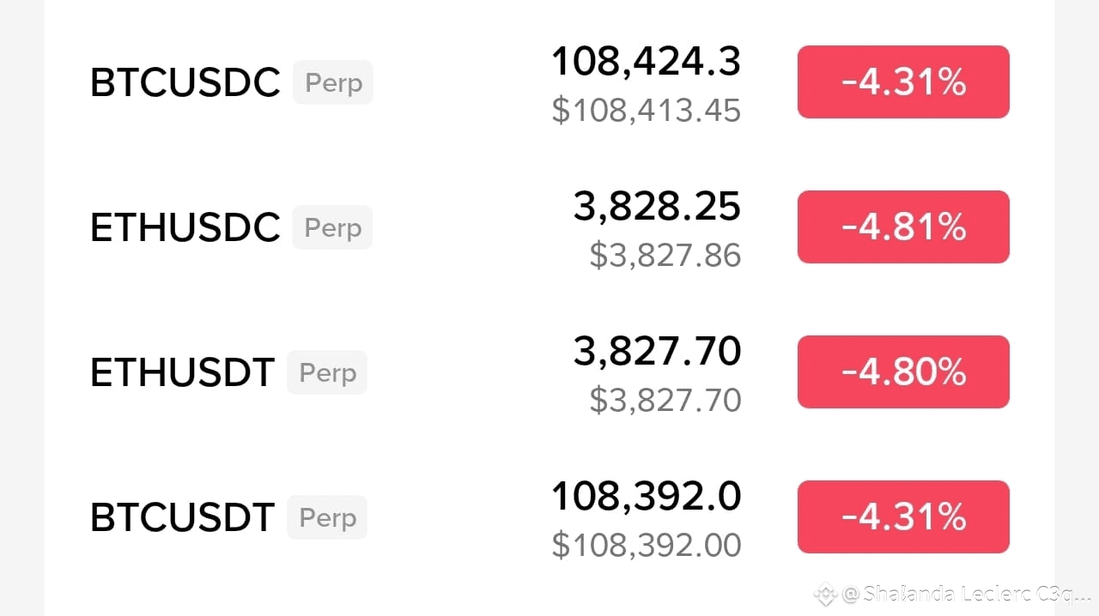This screenshot has height=616, width=1099.
Task: Open the ETHUSDT perpetual pair
Action: click(x=182, y=373)
